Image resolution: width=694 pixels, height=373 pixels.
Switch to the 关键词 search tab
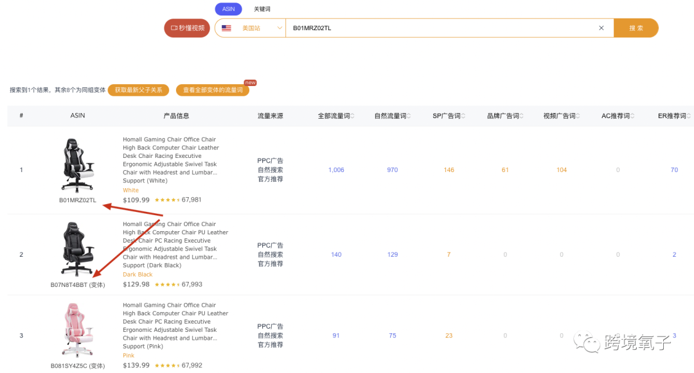[x=262, y=9]
